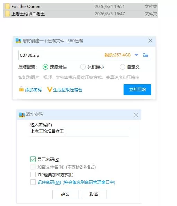Click the browse folder icon beside C0730.zip
Screen dimensions: 177x206
145,55
